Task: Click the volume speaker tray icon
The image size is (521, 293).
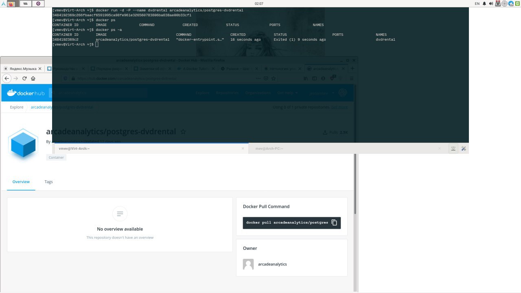Action: coord(491,4)
